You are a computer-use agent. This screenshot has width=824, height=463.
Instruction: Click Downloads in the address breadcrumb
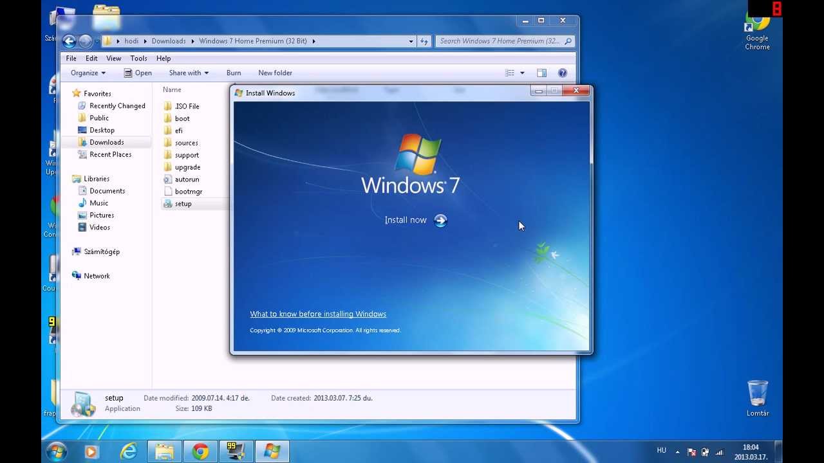[169, 41]
